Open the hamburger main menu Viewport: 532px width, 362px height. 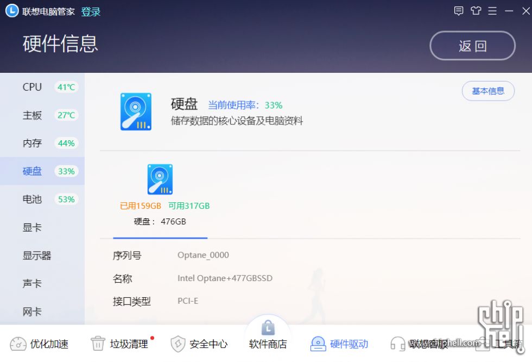click(x=492, y=11)
